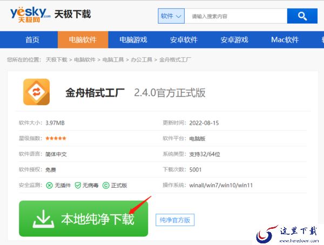324x245 pixels.
Task: Open the 办公工具 breadcrumb link
Action: (141, 60)
